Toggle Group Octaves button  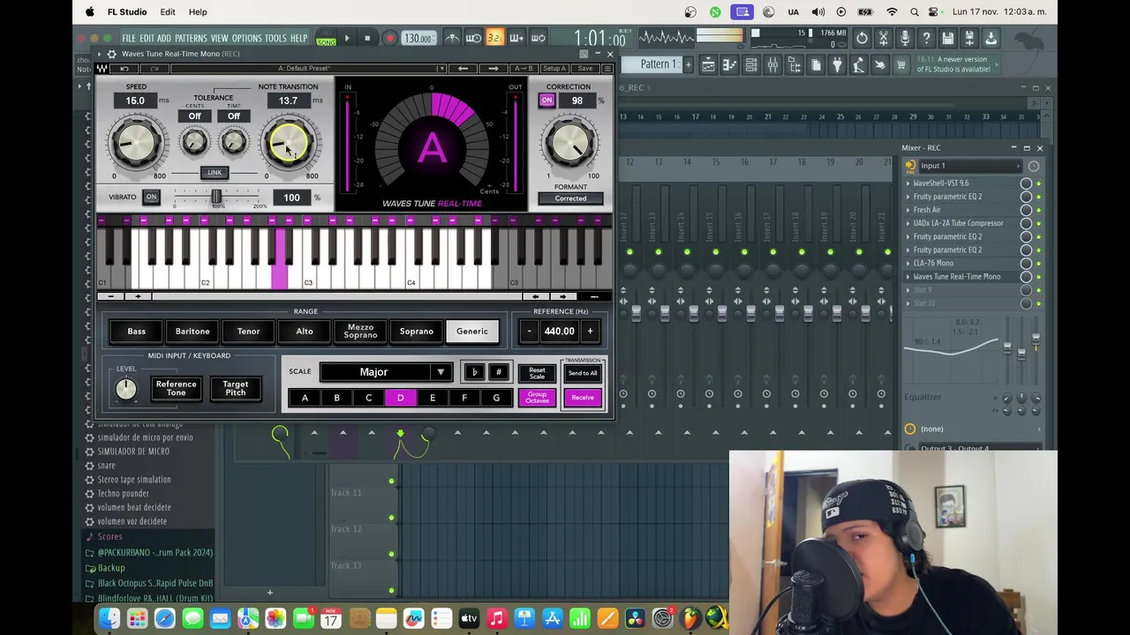(537, 398)
